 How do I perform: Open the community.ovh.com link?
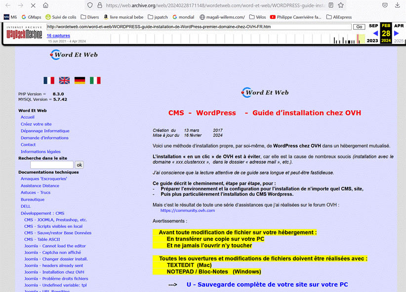coord(188,210)
